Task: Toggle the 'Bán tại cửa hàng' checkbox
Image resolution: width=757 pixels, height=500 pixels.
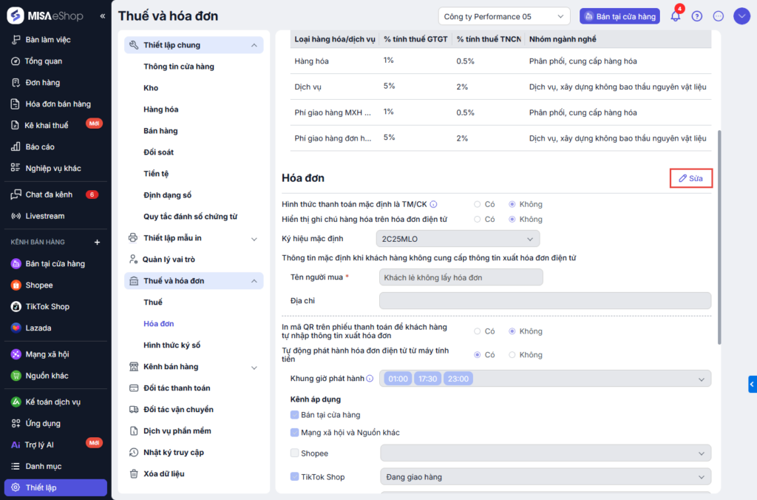Action: tap(295, 415)
